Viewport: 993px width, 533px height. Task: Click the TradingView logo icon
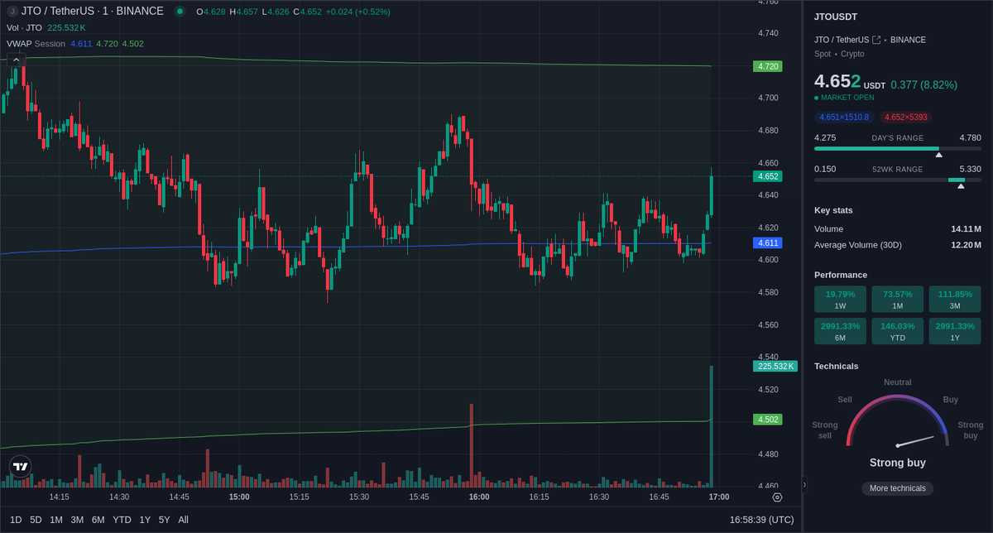[21, 467]
